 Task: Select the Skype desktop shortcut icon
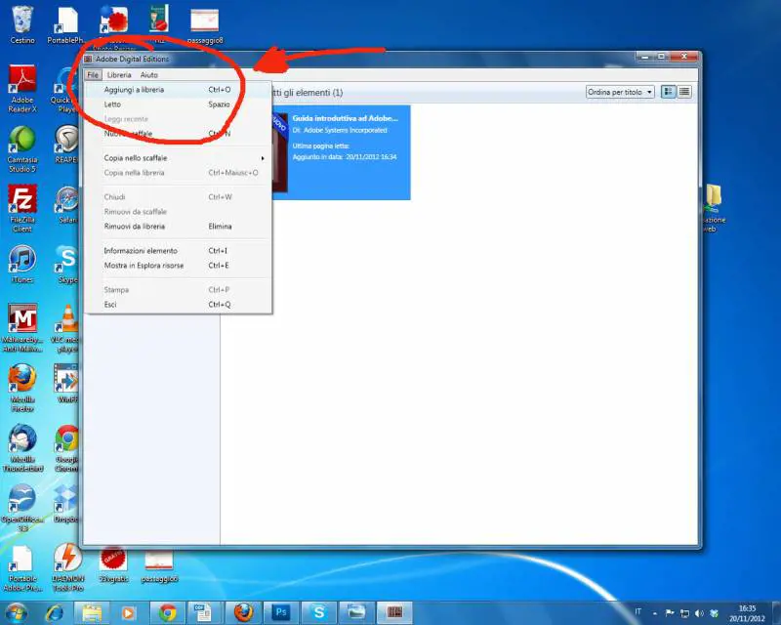click(x=67, y=264)
